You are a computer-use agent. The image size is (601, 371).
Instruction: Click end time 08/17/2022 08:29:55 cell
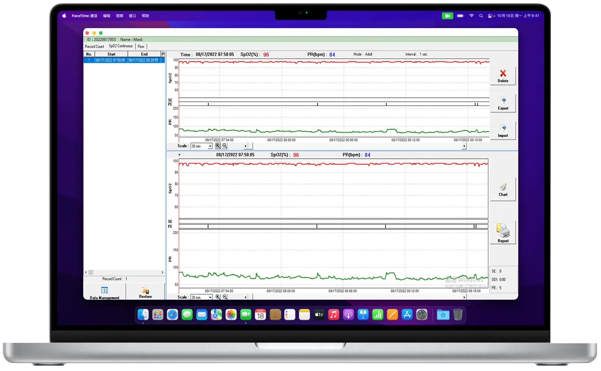pyautogui.click(x=144, y=60)
